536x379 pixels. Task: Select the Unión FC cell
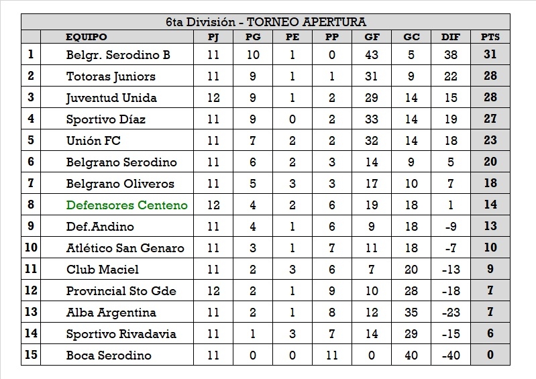click(x=93, y=141)
